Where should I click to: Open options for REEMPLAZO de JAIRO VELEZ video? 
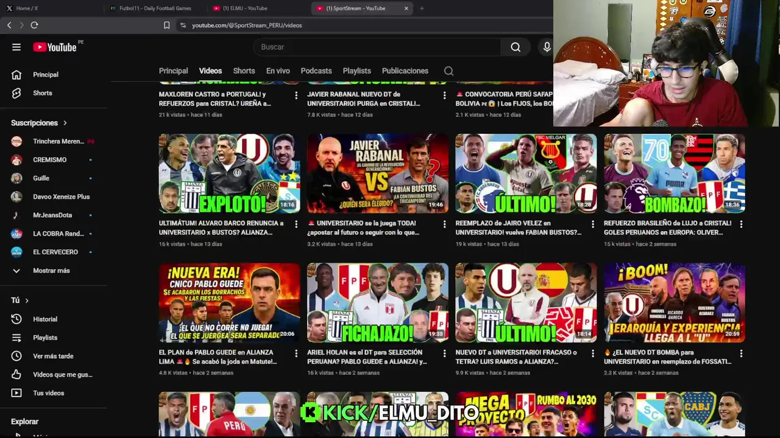(x=593, y=224)
